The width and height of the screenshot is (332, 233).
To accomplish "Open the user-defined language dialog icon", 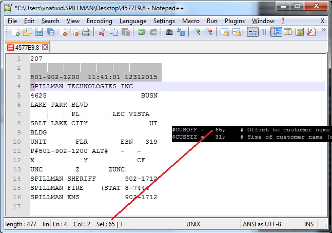I will (288, 32).
